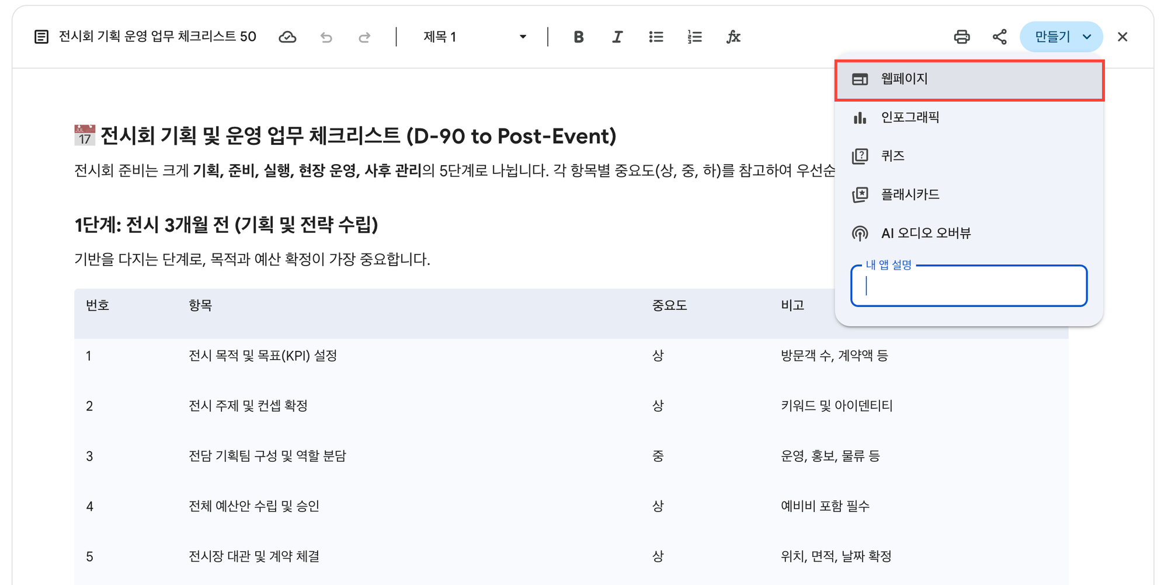This screenshot has width=1168, height=585.
Task: Print the document
Action: click(961, 37)
